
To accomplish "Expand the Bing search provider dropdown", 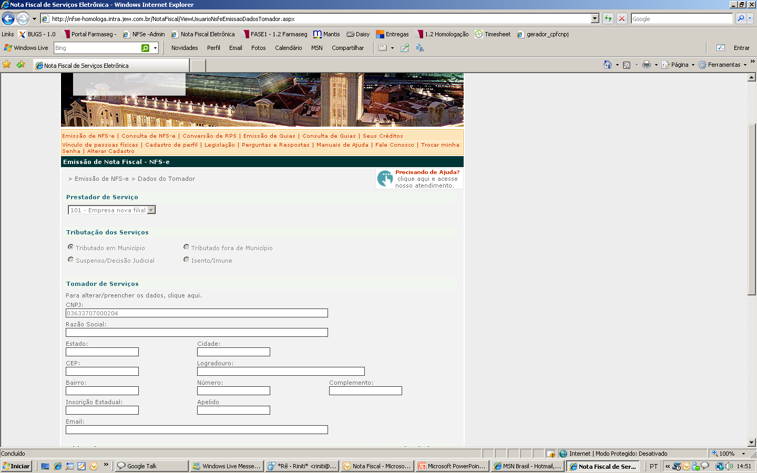I will pos(155,48).
